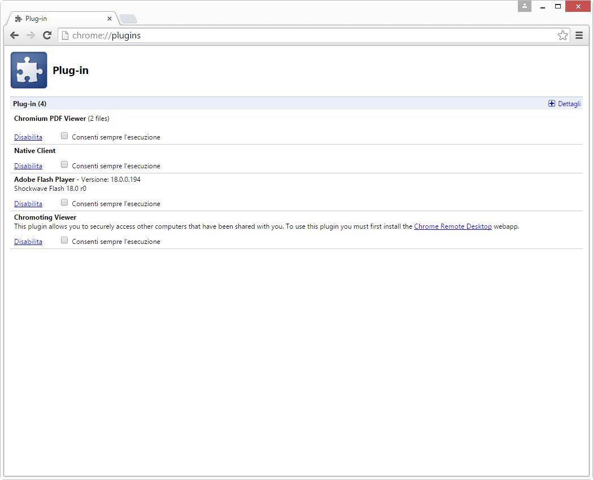Screen dimensions: 593x480
Task: Open a new tab
Action: click(x=128, y=19)
